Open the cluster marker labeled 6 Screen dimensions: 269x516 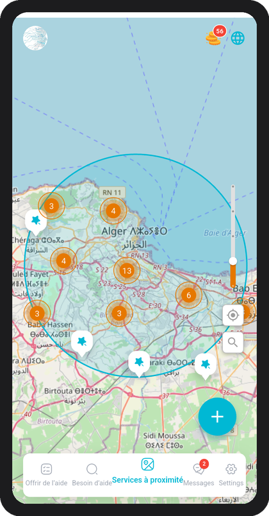(x=188, y=295)
